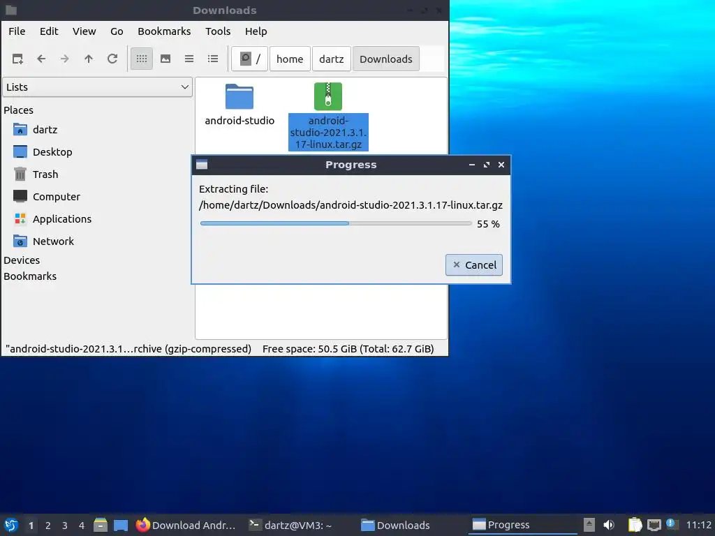Open Network in Places sidebar
This screenshot has width=715, height=536.
[x=53, y=241]
